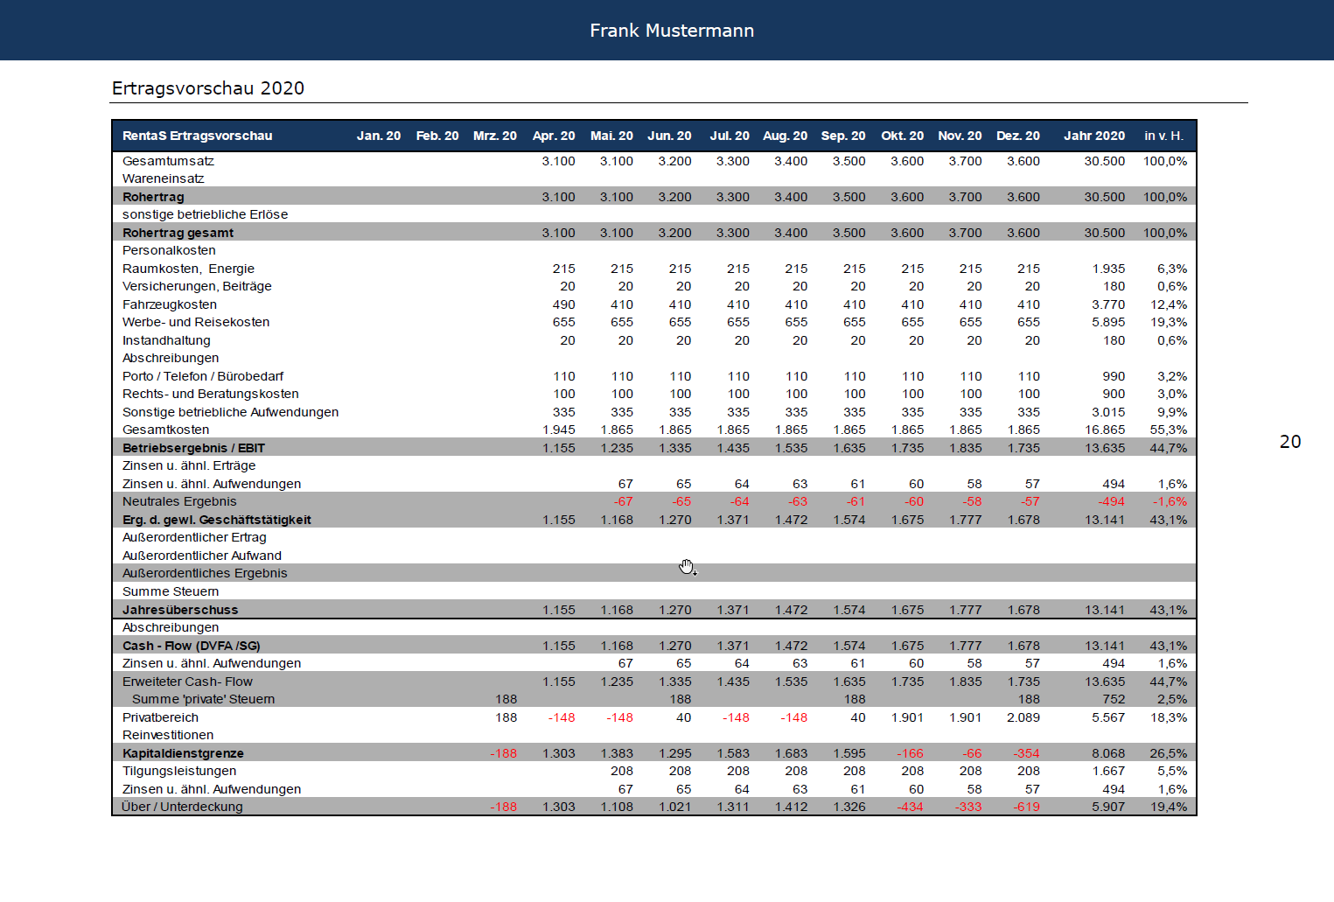The width and height of the screenshot is (1334, 902).
Task: Select the Fahrzeugkosten April value 490
Action: point(564,304)
